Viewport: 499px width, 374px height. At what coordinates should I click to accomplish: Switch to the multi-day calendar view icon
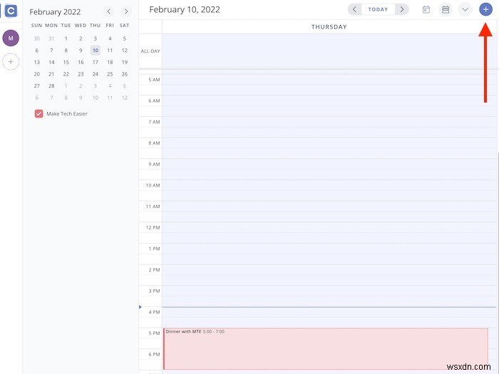(446, 9)
